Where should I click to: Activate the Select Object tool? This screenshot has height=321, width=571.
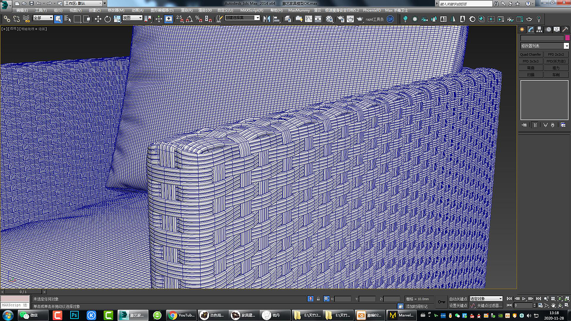point(58,19)
